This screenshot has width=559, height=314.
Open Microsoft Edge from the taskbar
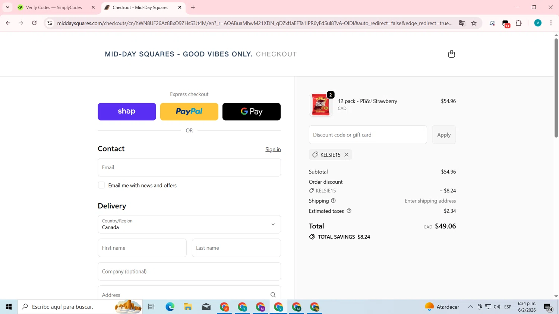click(x=170, y=307)
